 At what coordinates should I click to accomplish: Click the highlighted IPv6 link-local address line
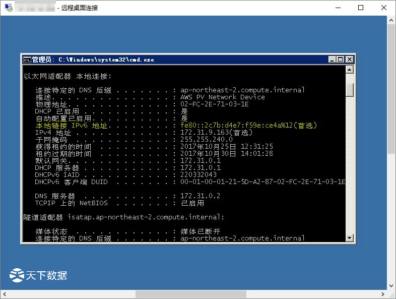tap(176, 125)
